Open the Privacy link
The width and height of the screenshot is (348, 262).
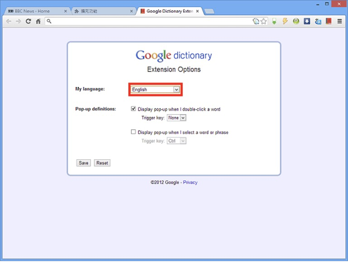coord(190,182)
